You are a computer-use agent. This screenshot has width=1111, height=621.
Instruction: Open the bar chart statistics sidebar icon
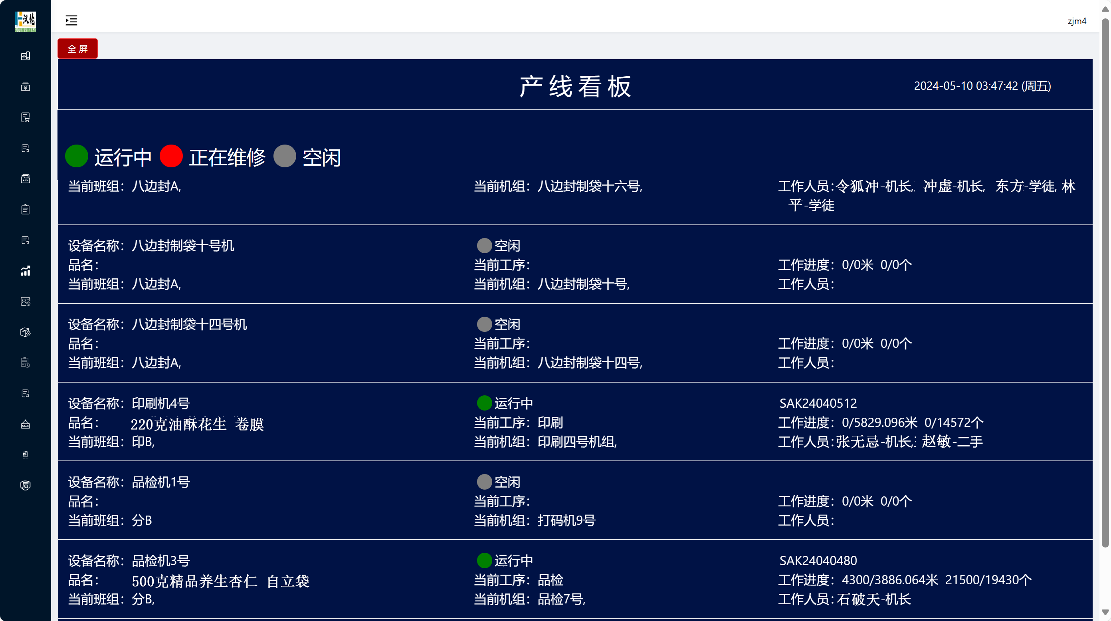coord(26,271)
